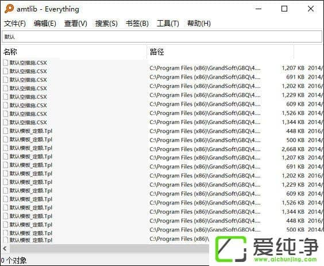324x266 pixels.
Task: Open the 帮助(H) menu
Action: 199,24
